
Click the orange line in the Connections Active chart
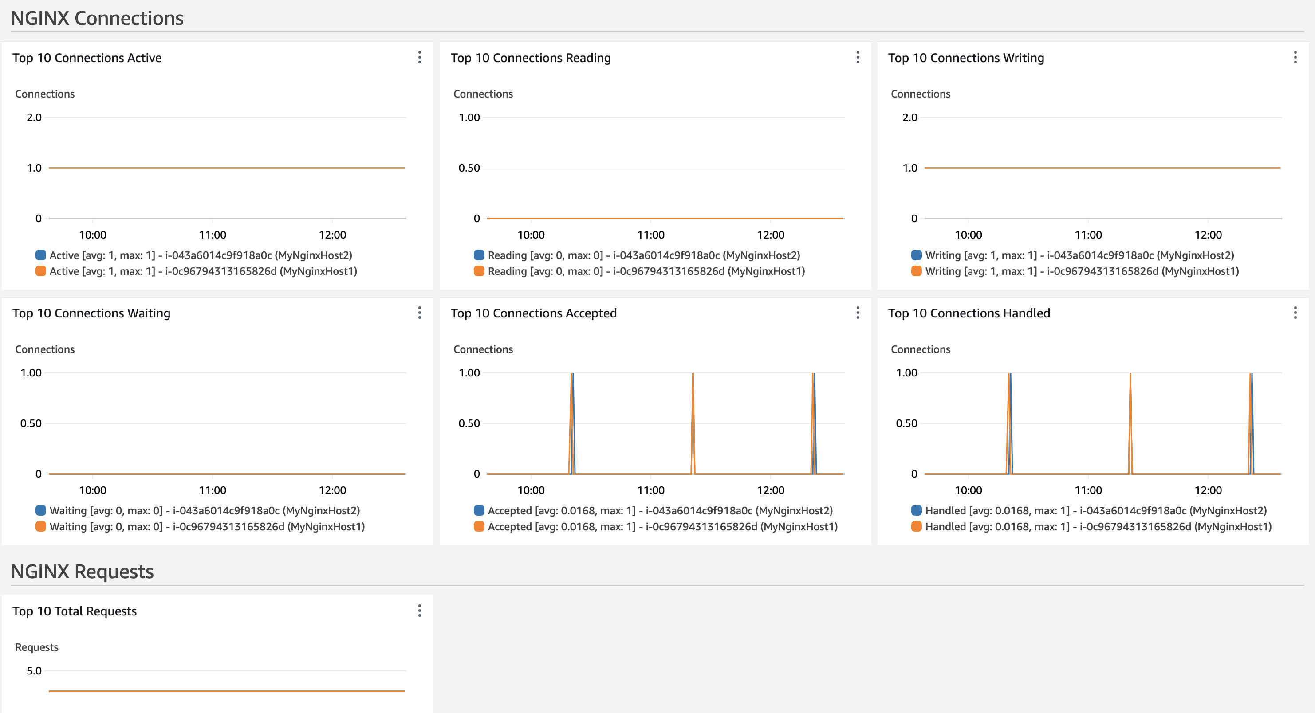(x=227, y=168)
